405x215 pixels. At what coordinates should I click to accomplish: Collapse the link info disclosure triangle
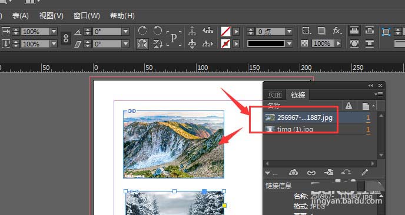[x=268, y=173]
